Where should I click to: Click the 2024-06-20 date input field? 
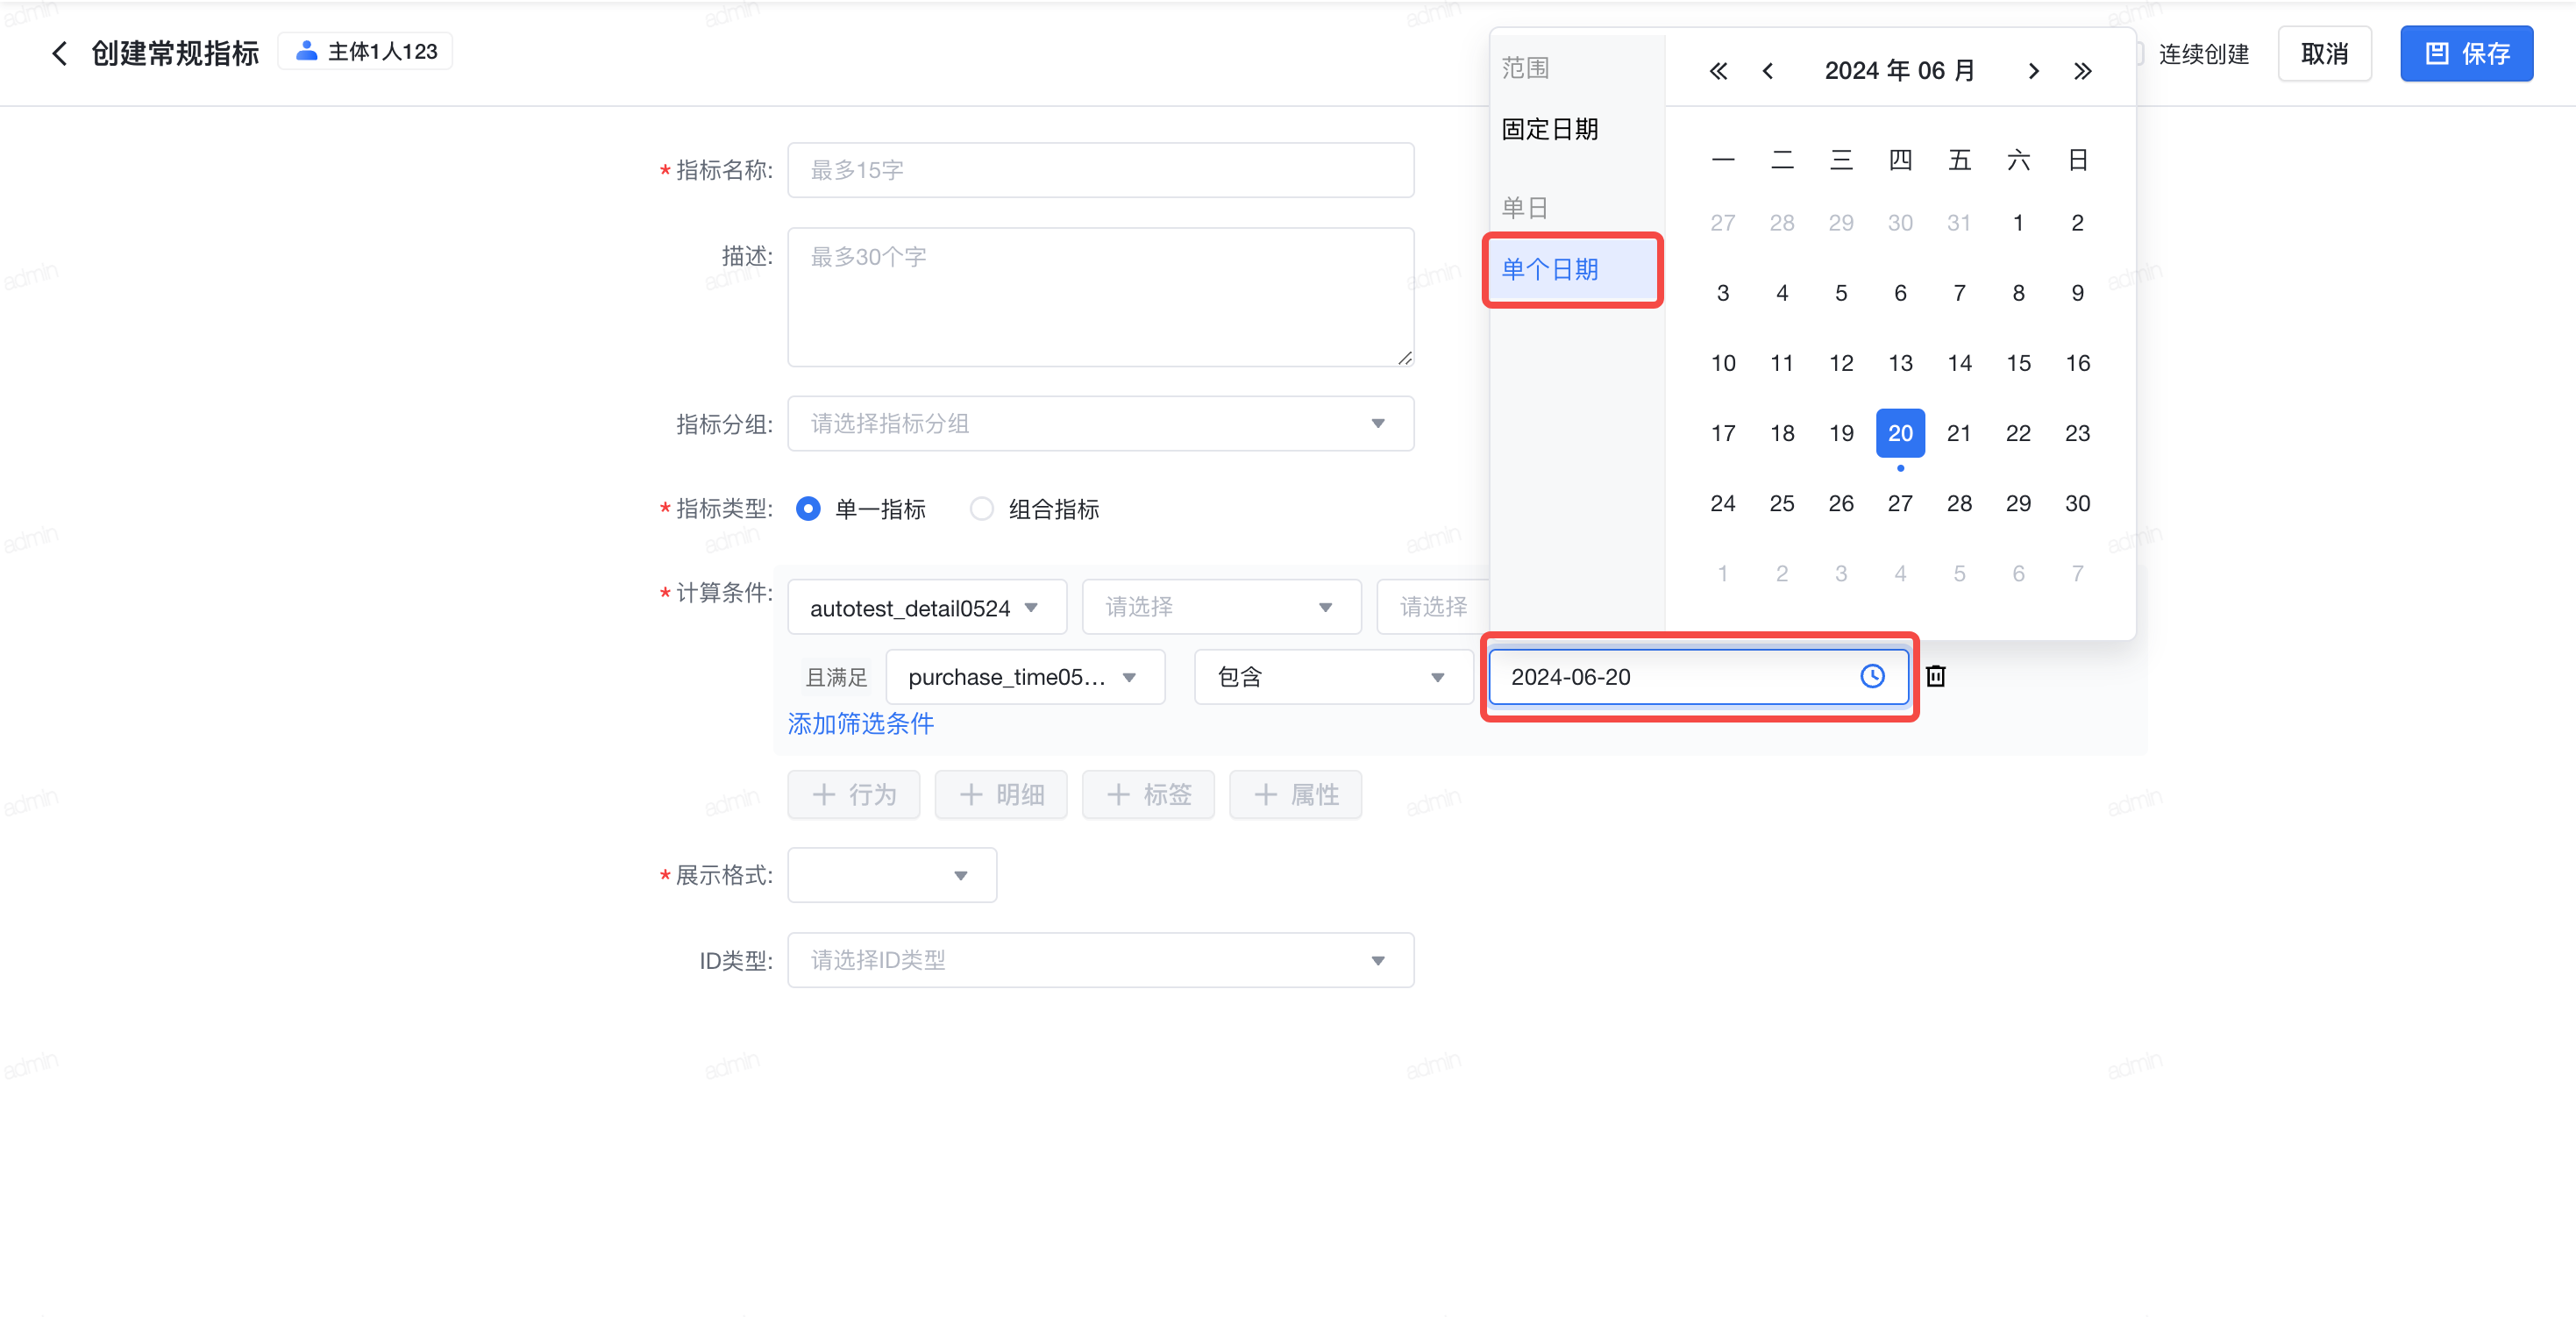tap(1698, 677)
